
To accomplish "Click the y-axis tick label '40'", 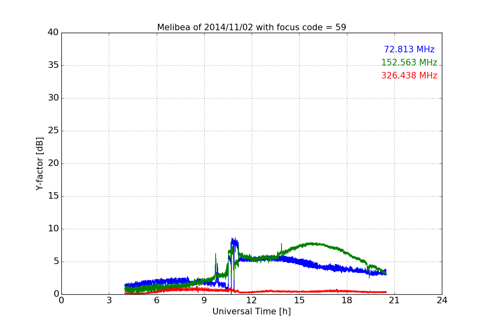I will pyautogui.click(x=53, y=33).
